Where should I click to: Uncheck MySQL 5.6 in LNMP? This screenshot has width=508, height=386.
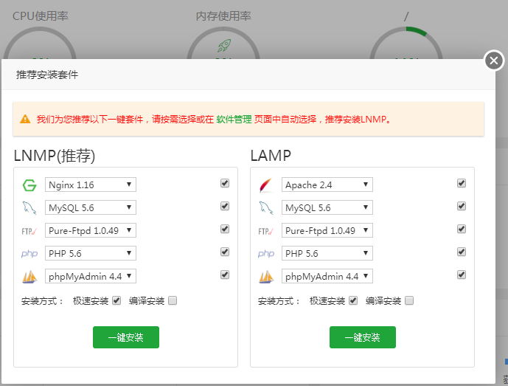tap(225, 206)
